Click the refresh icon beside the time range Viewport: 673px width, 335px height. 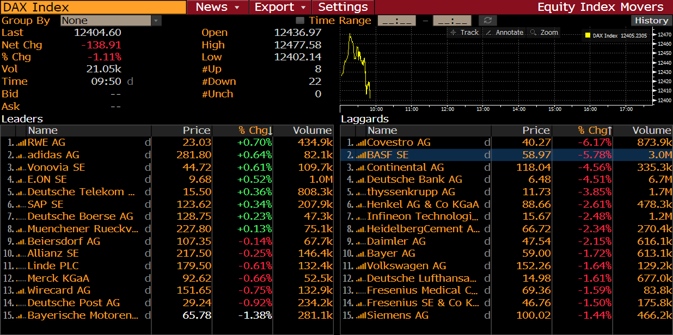(488, 21)
